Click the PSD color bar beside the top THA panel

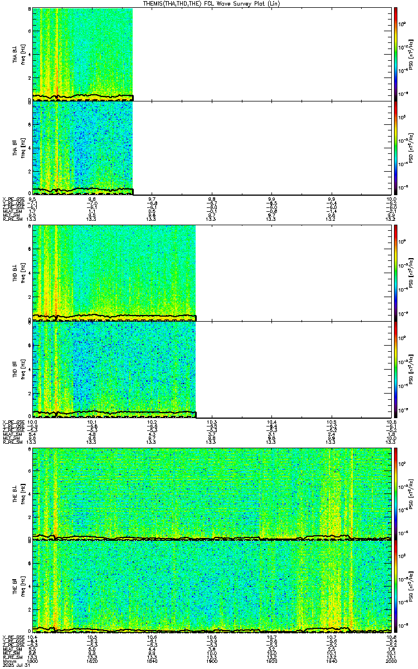396,54
